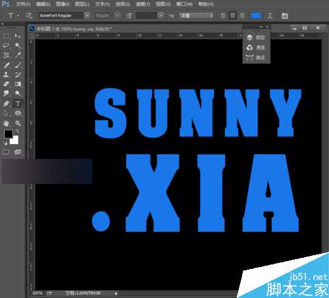
Task: Select the Crop tool
Action: [7, 55]
